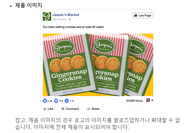Click the 33,695 Views counter

point(134,101)
